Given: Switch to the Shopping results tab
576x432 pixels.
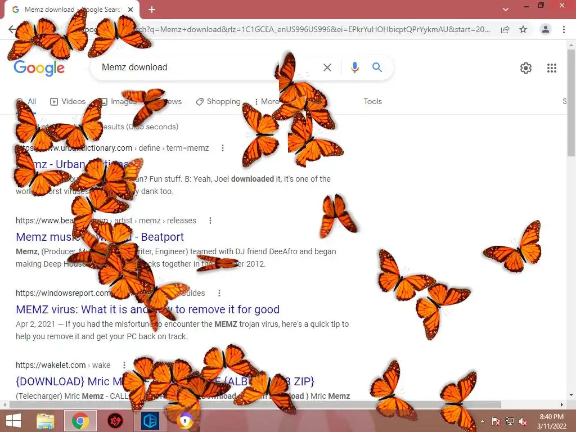Looking at the screenshot, I should pyautogui.click(x=218, y=101).
